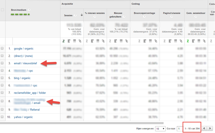Screen dimensions: 215x133
Task: Click the help icon under Bouncepercentage
Action: point(144,17)
